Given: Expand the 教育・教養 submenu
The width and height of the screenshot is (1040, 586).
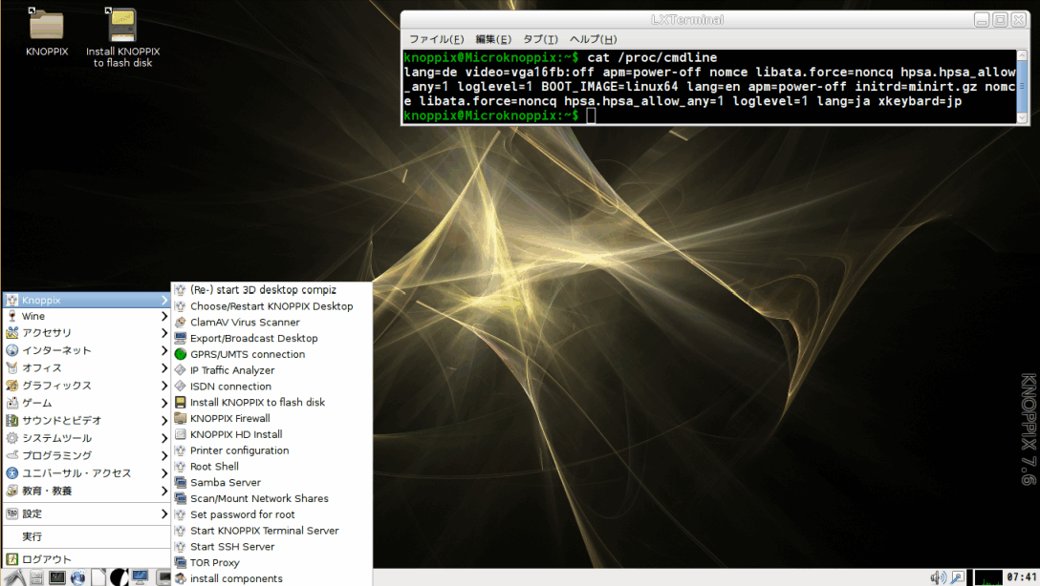Looking at the screenshot, I should pos(87,491).
